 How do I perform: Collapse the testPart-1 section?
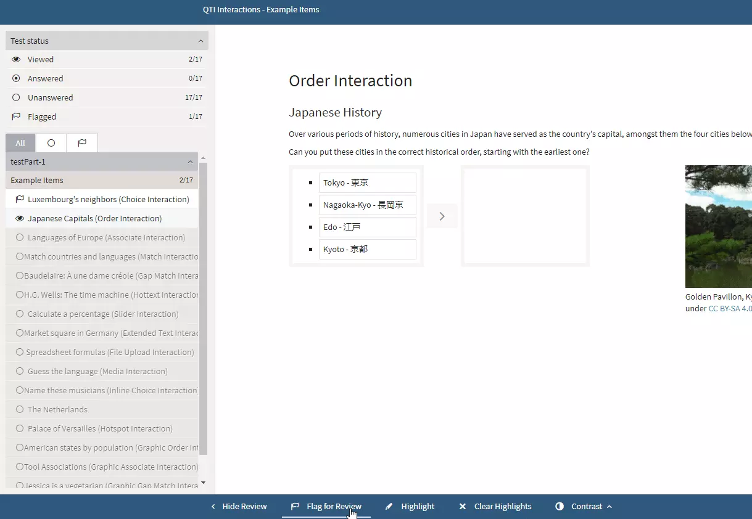click(190, 161)
